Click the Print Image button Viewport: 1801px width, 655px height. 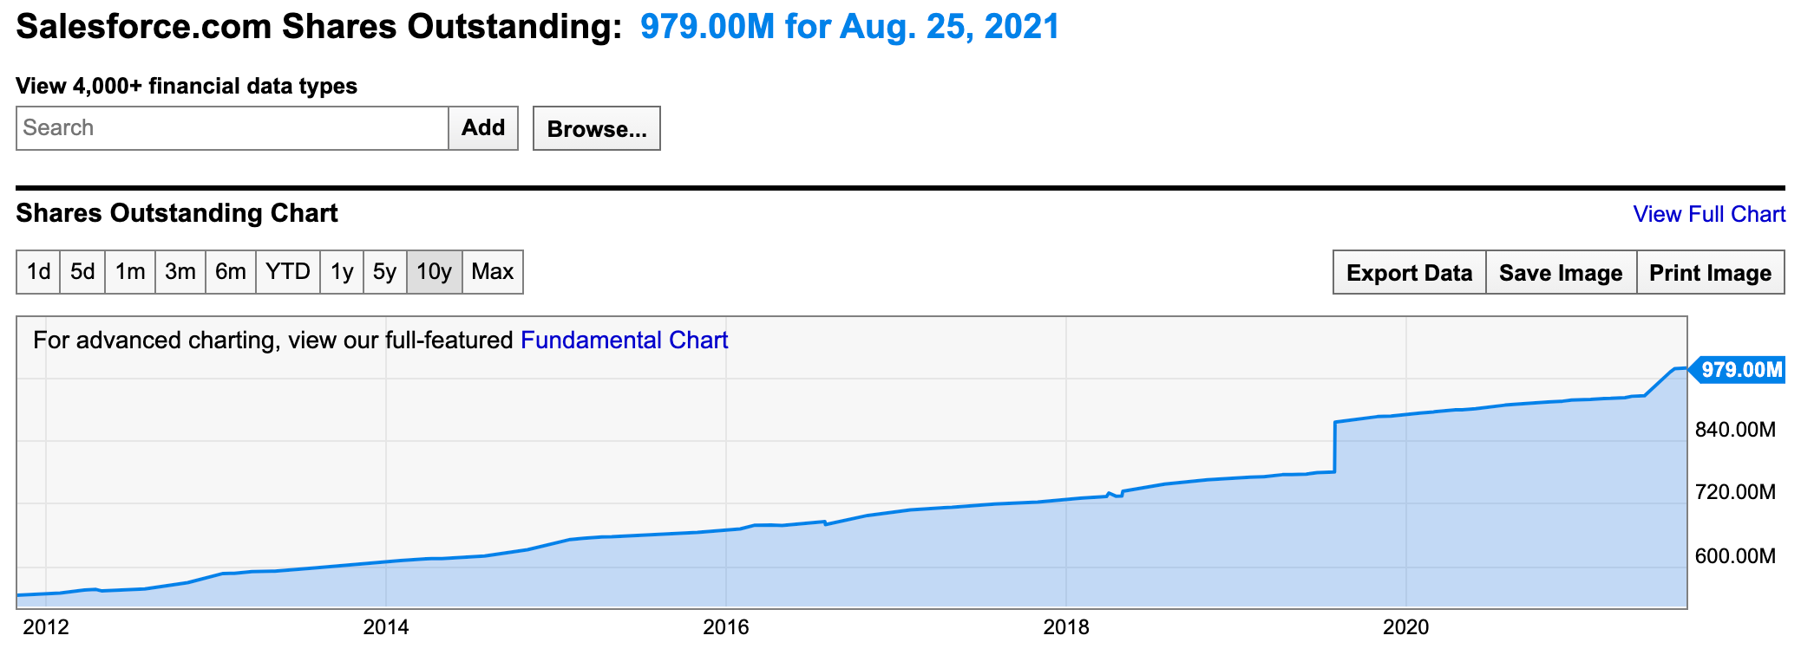1711,273
